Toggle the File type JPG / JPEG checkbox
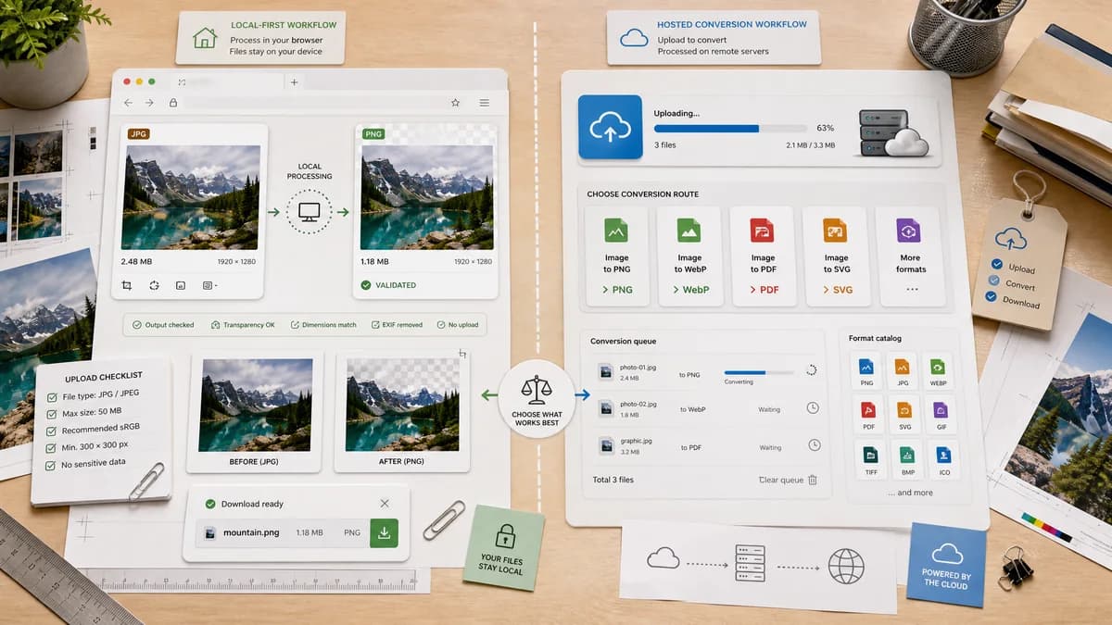This screenshot has height=625, width=1112. [x=53, y=398]
